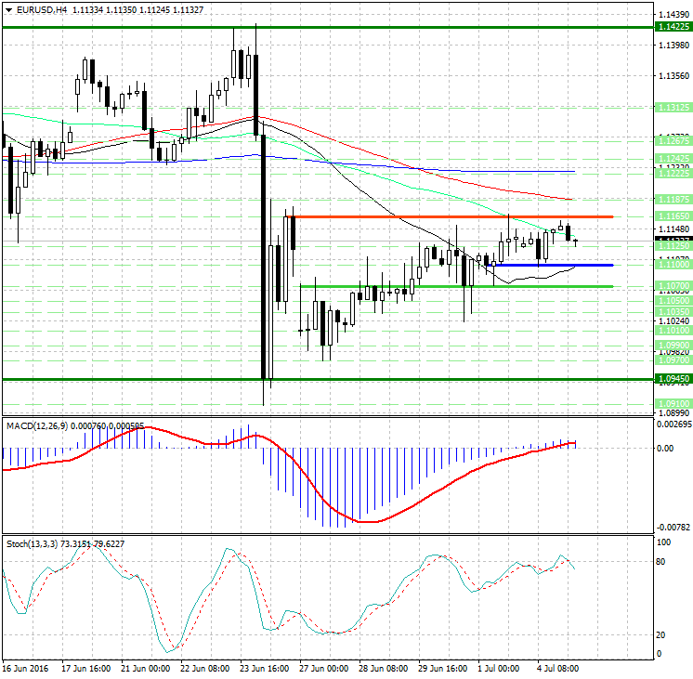Click the 16 Jun 2016 date label
The height and width of the screenshot is (679, 693).
pos(27,669)
